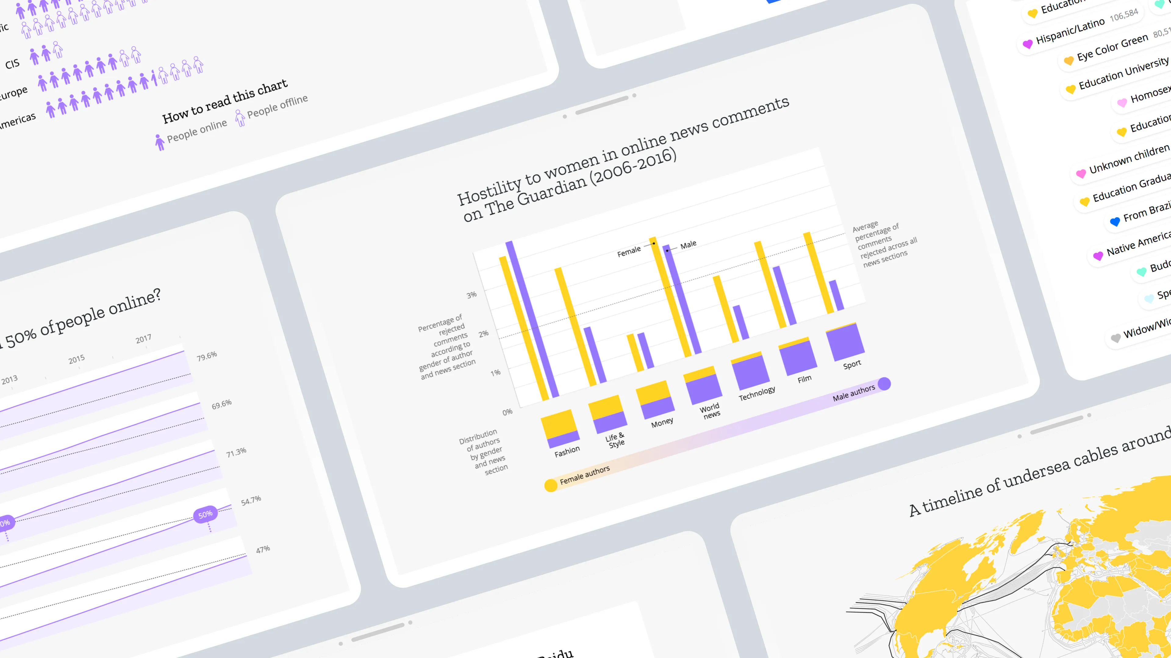
Task: Click the 54.7% value label
Action: [x=251, y=501]
